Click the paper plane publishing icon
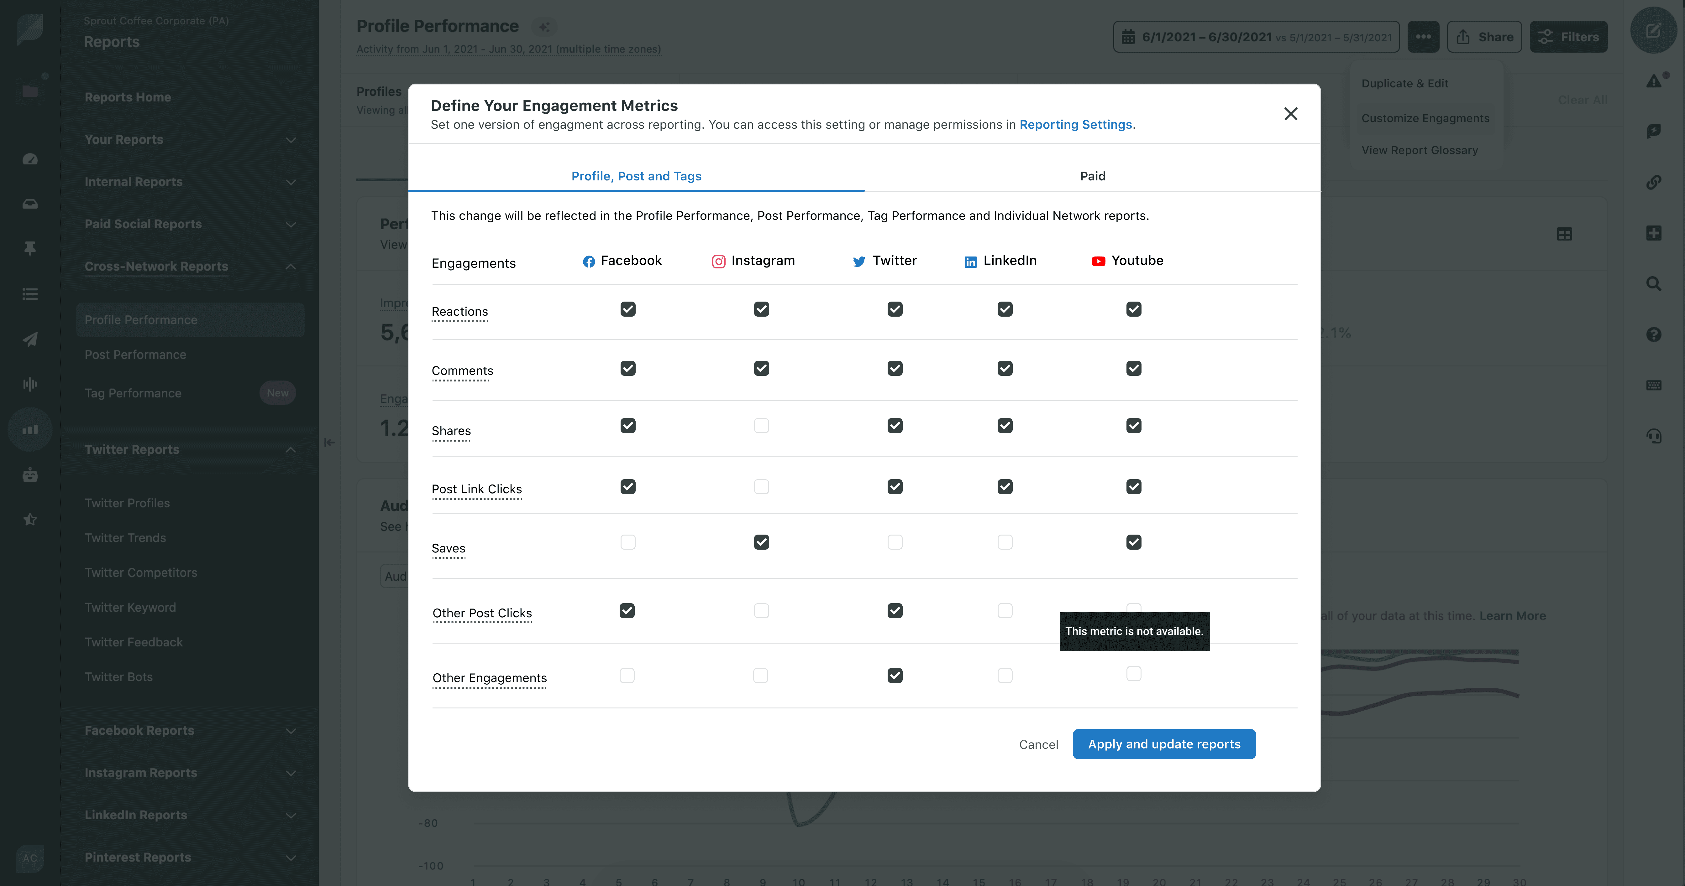This screenshot has height=886, width=1685. (x=30, y=339)
